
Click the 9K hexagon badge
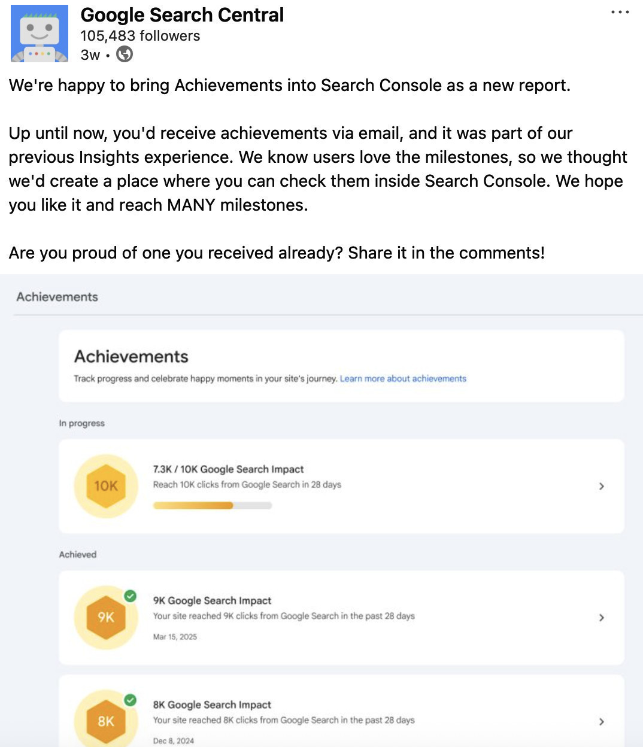(x=106, y=617)
